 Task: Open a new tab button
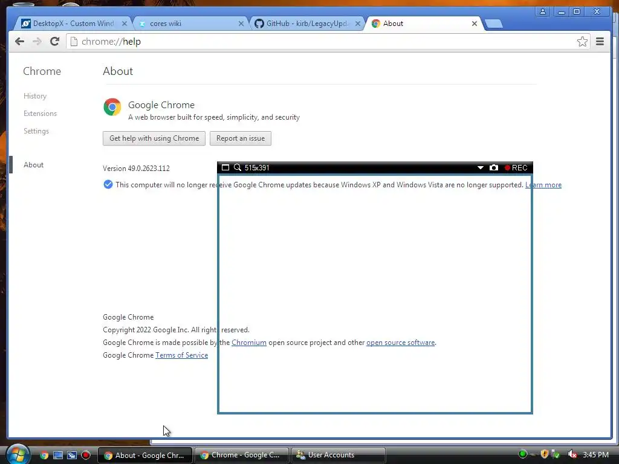tap(493, 24)
